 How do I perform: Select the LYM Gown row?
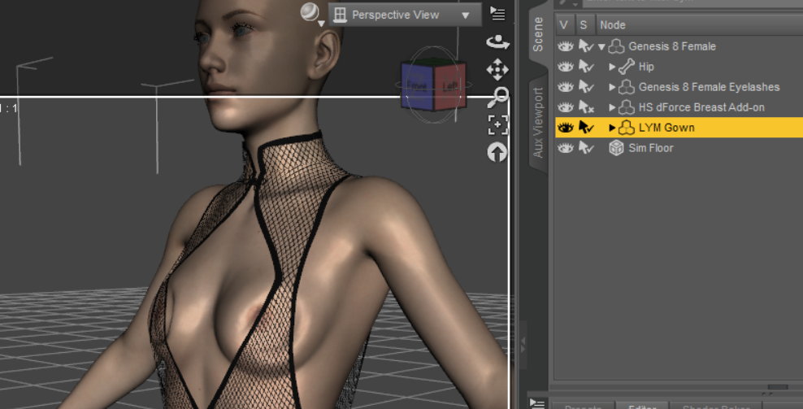(679, 128)
